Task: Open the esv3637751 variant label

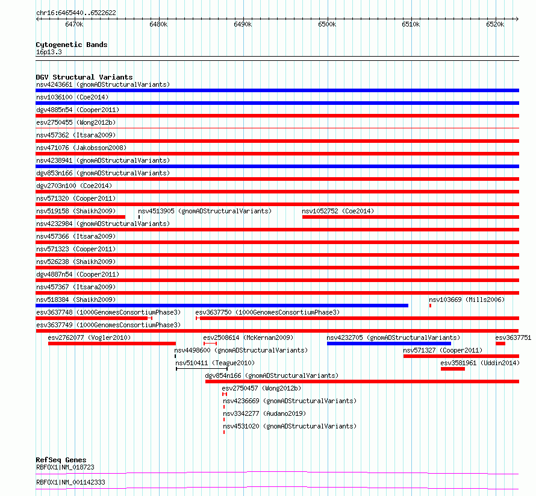Action: tap(513, 337)
